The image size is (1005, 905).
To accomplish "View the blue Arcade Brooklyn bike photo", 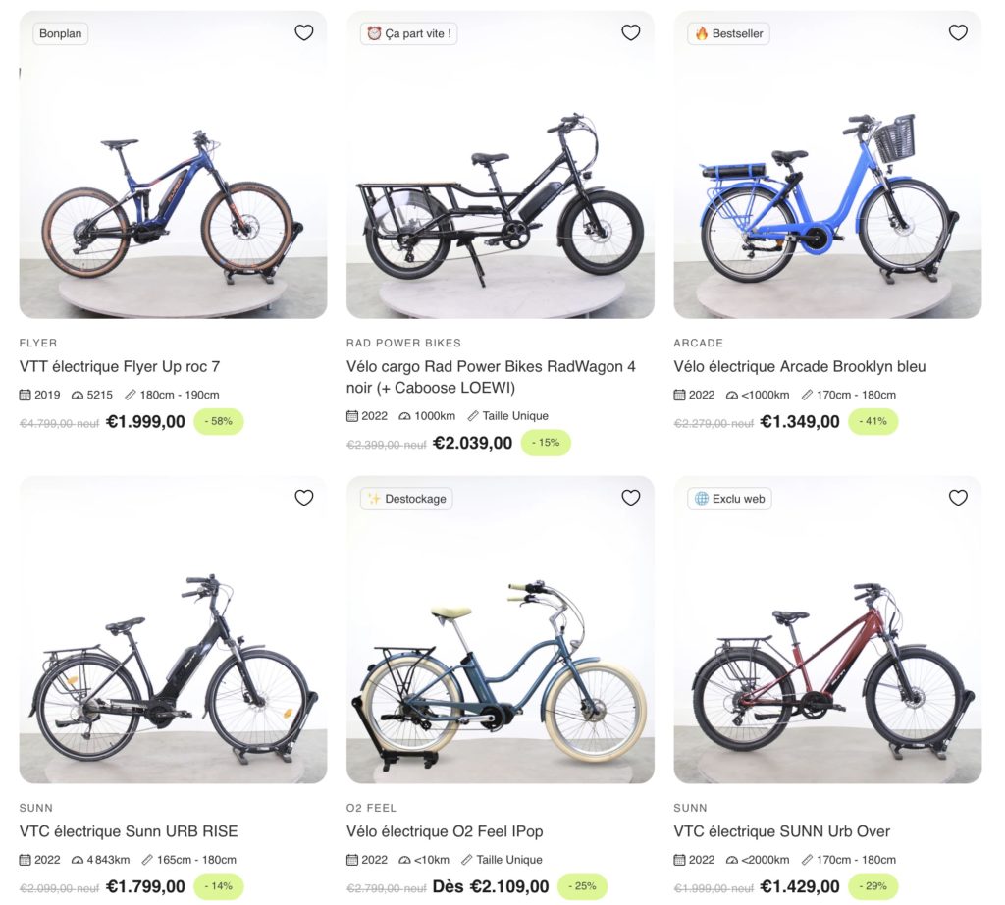I will 827,196.
